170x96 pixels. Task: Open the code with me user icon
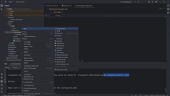149,2
